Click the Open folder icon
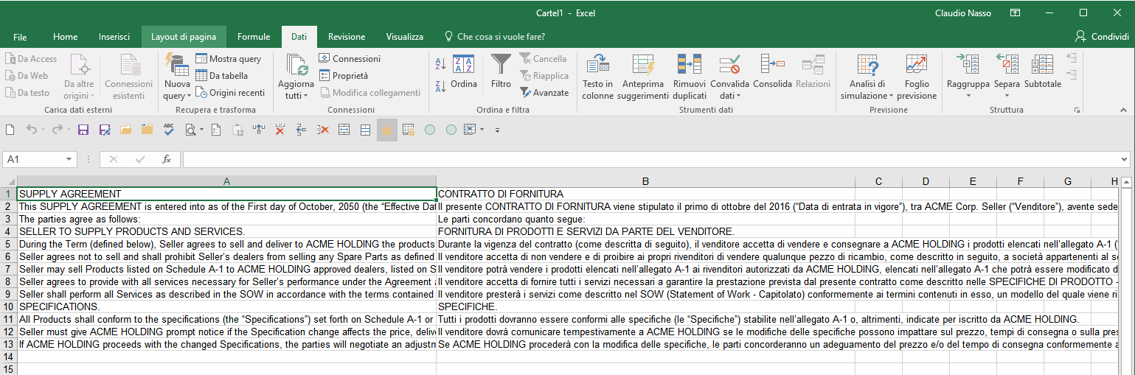 (126, 130)
